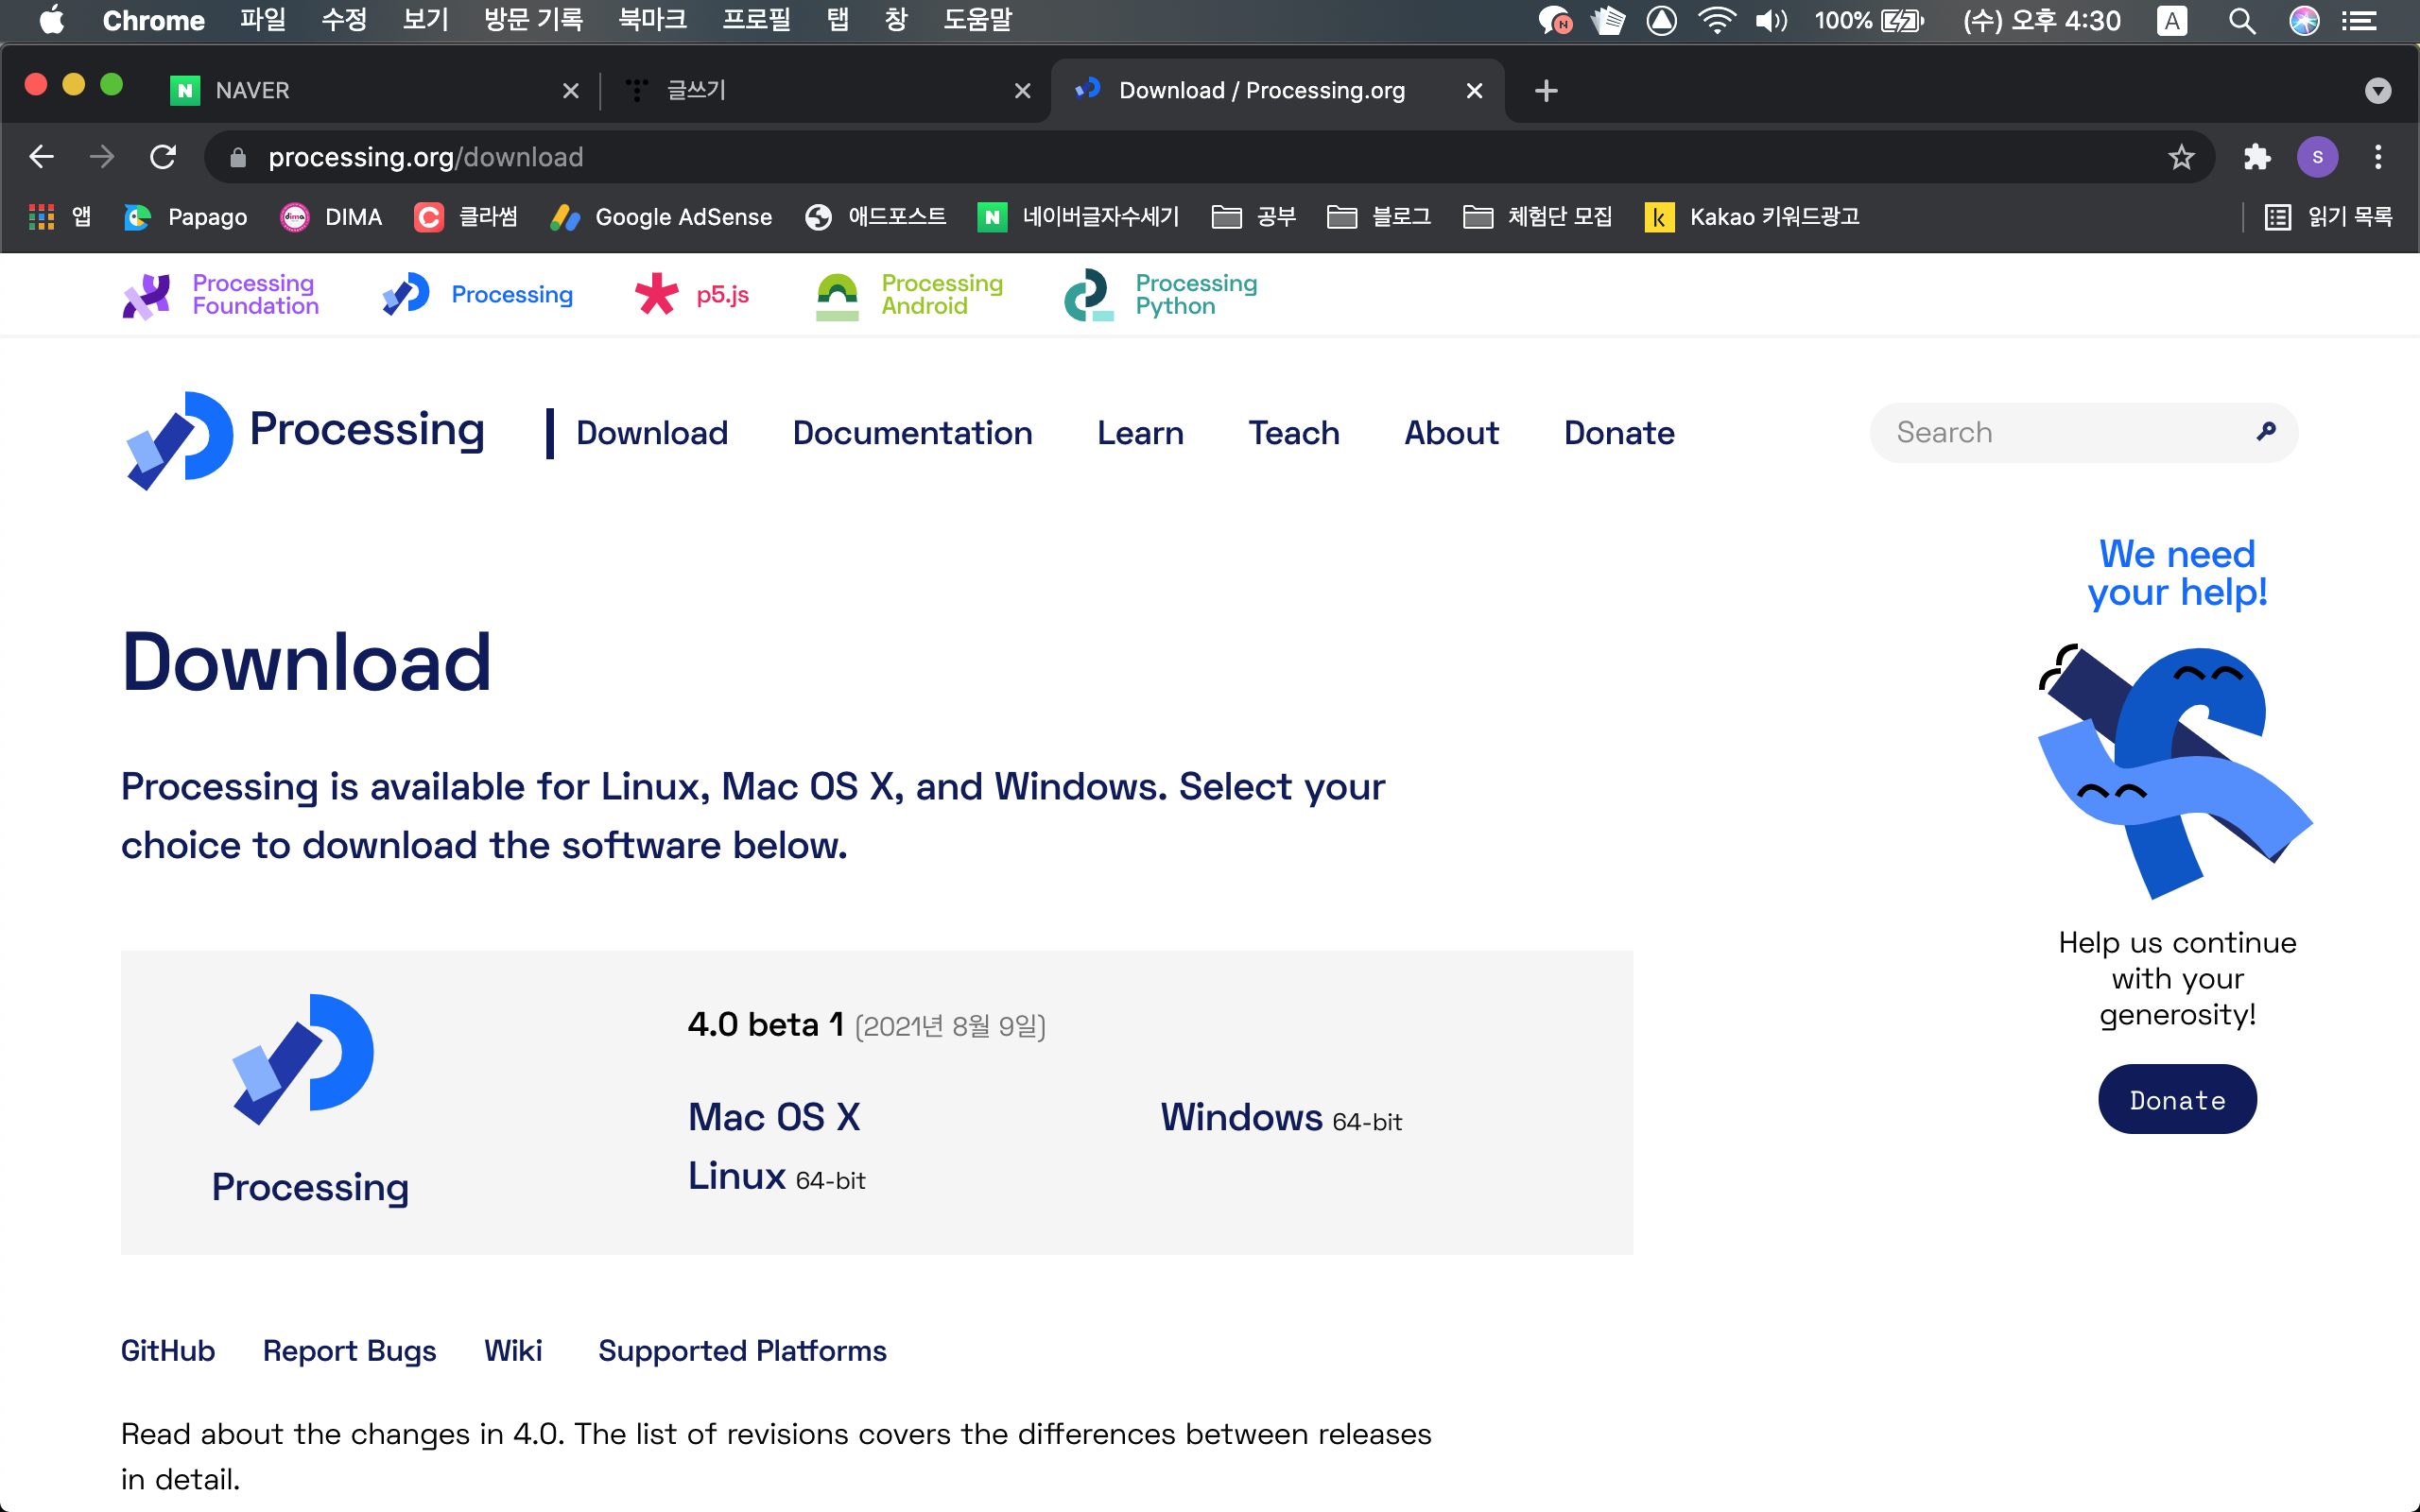Open Chrome three-dot menu
Screen dimensions: 2420x1512
pos(2378,157)
